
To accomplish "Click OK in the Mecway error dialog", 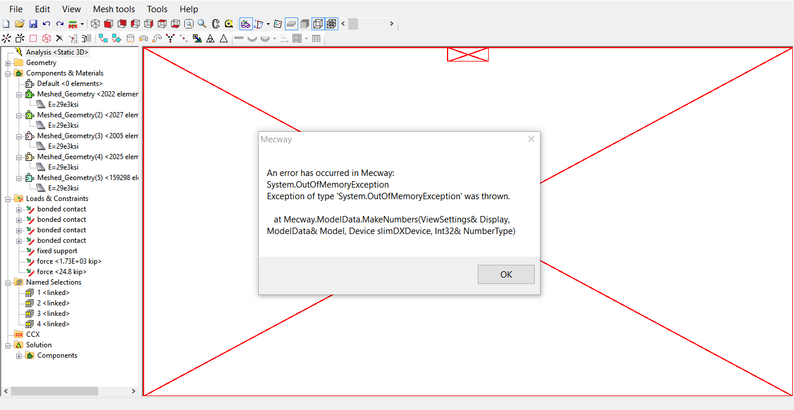I will tap(506, 274).
